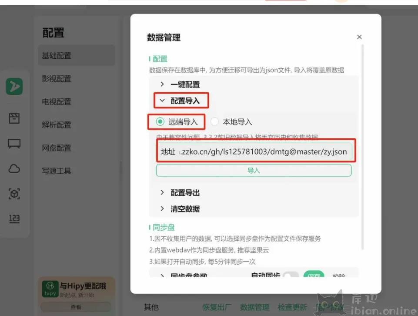This screenshot has width=418, height=316.
Task: Select the 本地导入 radio option
Action: point(215,122)
